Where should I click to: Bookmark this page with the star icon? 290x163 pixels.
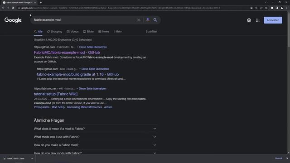point(266,8)
